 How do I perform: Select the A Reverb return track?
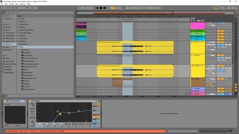coord(198,89)
